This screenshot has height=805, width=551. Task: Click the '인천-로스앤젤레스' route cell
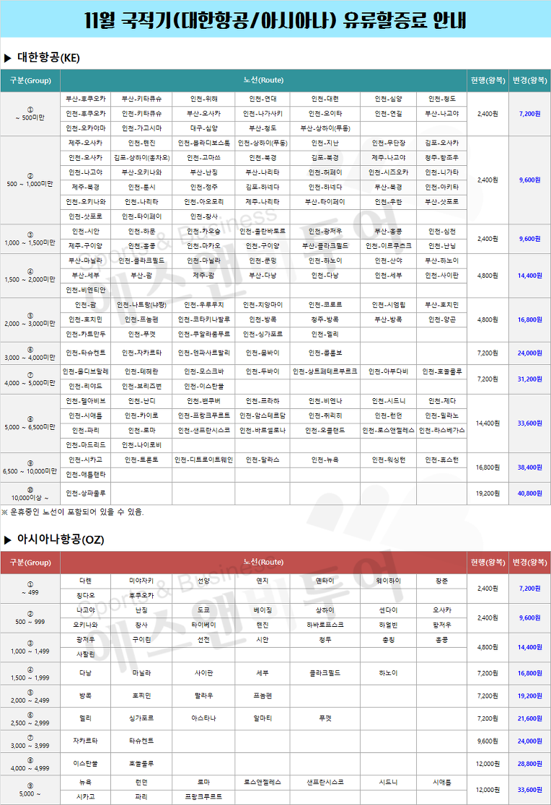[x=388, y=430]
